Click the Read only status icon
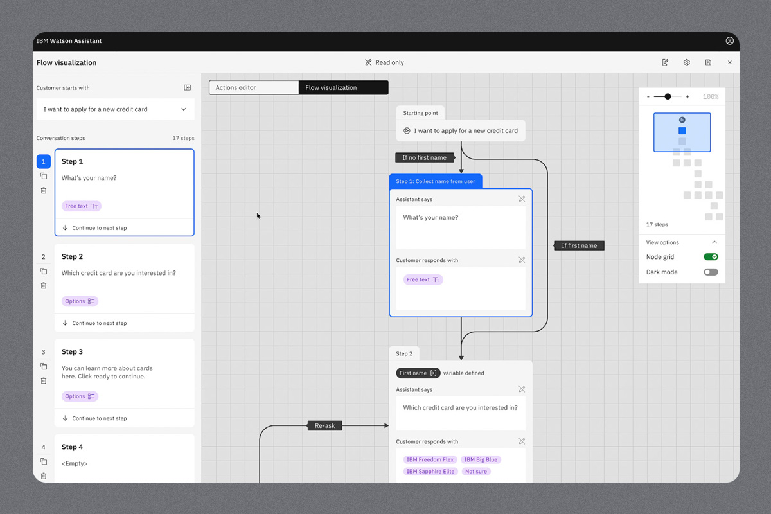The width and height of the screenshot is (771, 514). [368, 62]
